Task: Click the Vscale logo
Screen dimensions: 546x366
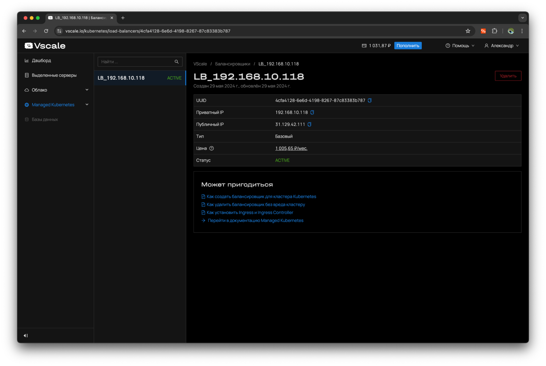Action: point(45,46)
